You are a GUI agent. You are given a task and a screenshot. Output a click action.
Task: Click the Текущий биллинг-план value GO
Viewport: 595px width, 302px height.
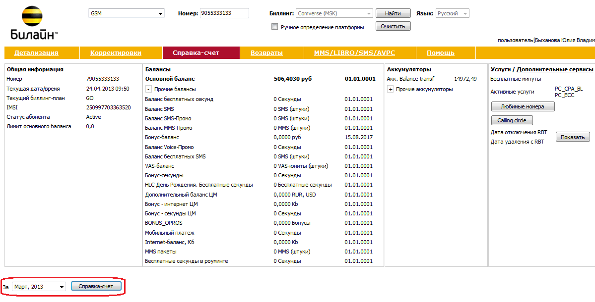(x=90, y=98)
